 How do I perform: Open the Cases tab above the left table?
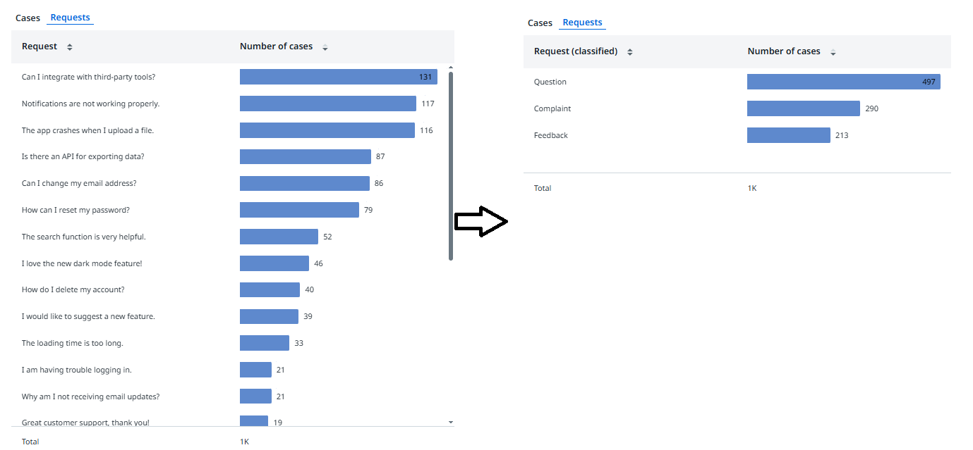click(28, 18)
